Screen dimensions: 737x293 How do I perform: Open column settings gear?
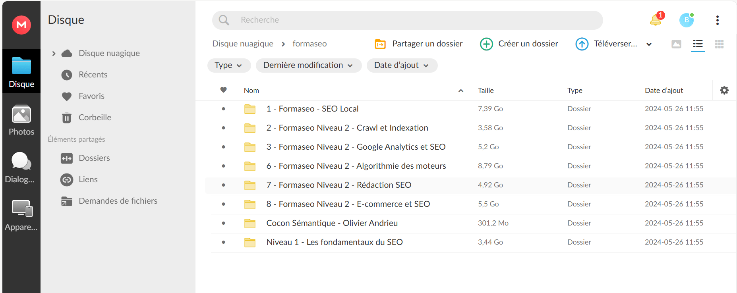tap(724, 91)
